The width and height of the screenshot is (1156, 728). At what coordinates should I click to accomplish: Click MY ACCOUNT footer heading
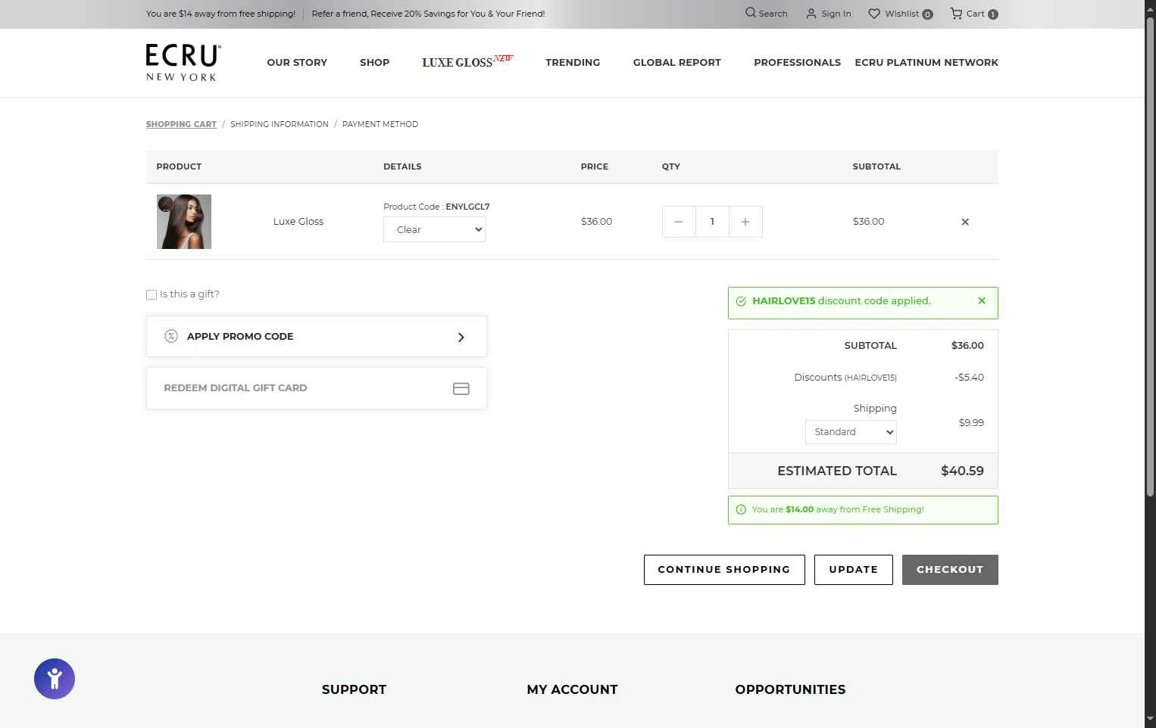pos(572,689)
